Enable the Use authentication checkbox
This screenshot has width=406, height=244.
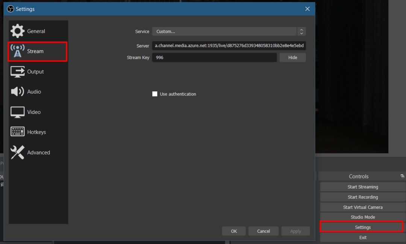point(155,94)
